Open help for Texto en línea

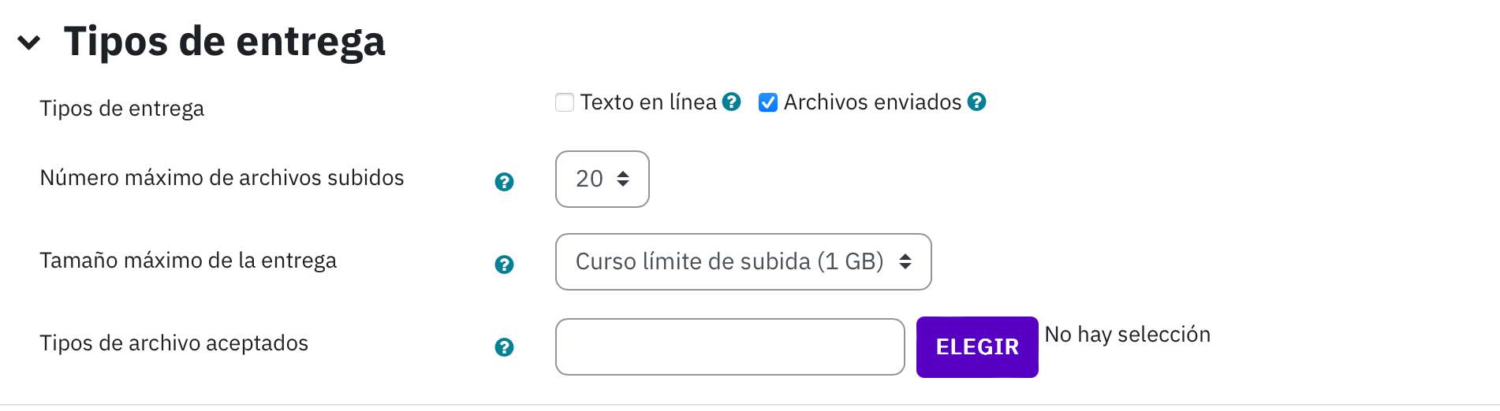[731, 102]
